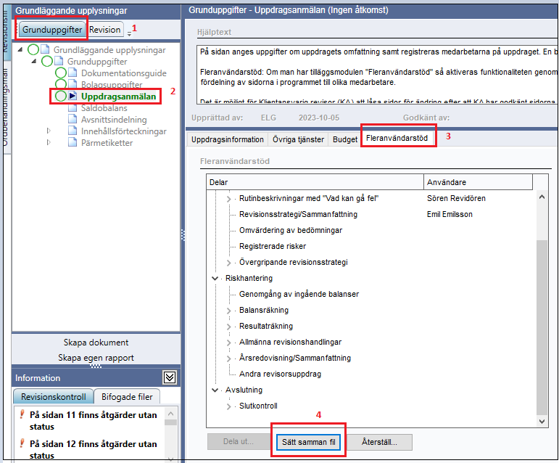Click the green status circle beside Uppdragsanmälan
The image size is (559, 463).
61,96
